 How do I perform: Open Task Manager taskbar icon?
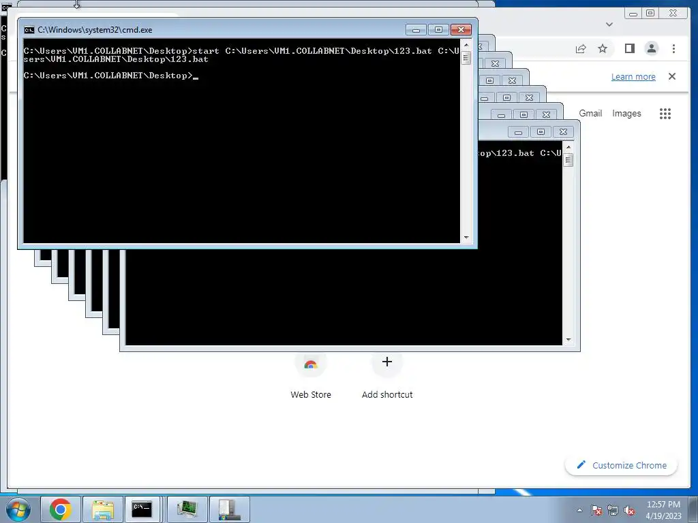(x=187, y=509)
